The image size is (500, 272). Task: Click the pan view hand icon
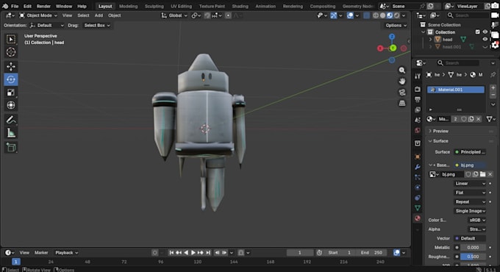pos(402,82)
